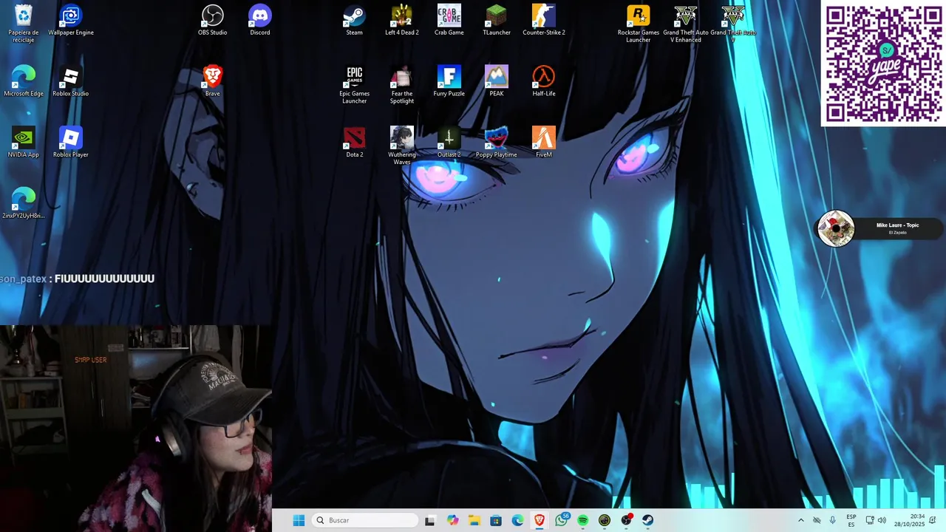Select the Grand Theft Auto V Enhanced shortcut
This screenshot has height=532, width=946.
pos(686,24)
